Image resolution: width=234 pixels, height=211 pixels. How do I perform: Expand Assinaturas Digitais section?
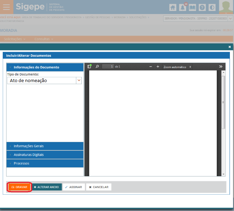(45, 155)
